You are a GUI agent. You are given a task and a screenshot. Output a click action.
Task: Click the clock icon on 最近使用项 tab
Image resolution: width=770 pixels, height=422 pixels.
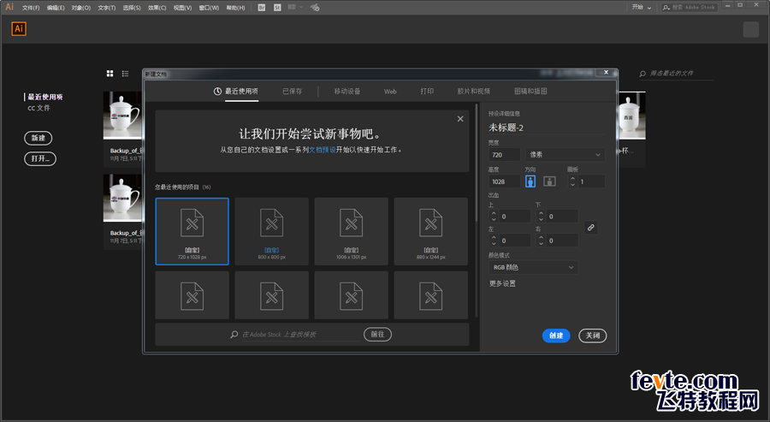[217, 92]
